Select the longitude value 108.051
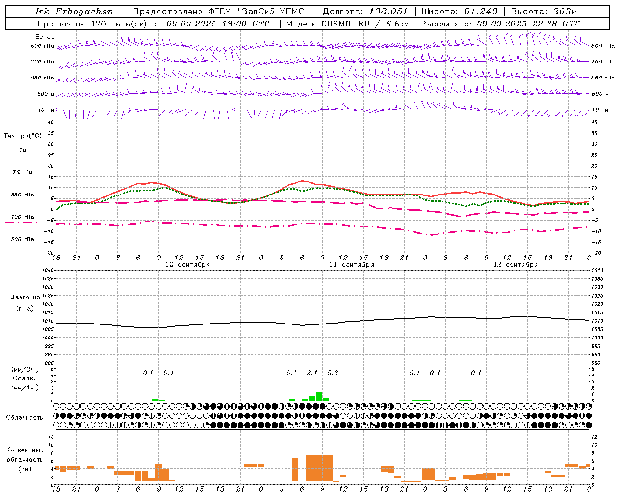This screenshot has height=493, width=617. point(389,12)
